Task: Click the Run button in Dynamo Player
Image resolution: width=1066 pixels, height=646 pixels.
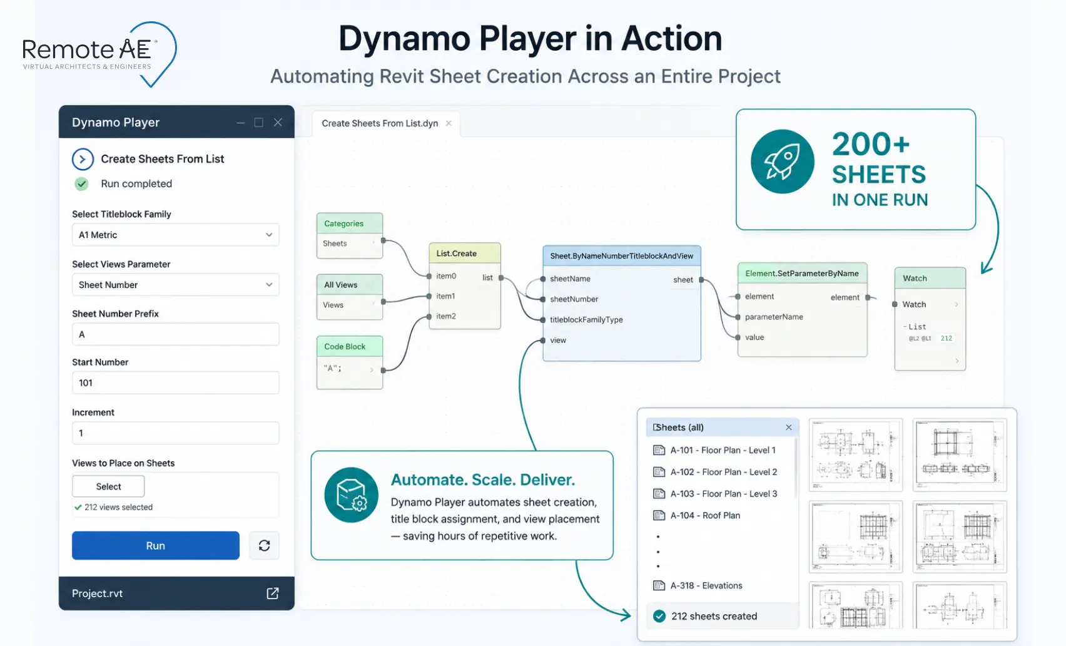Action: pos(155,545)
